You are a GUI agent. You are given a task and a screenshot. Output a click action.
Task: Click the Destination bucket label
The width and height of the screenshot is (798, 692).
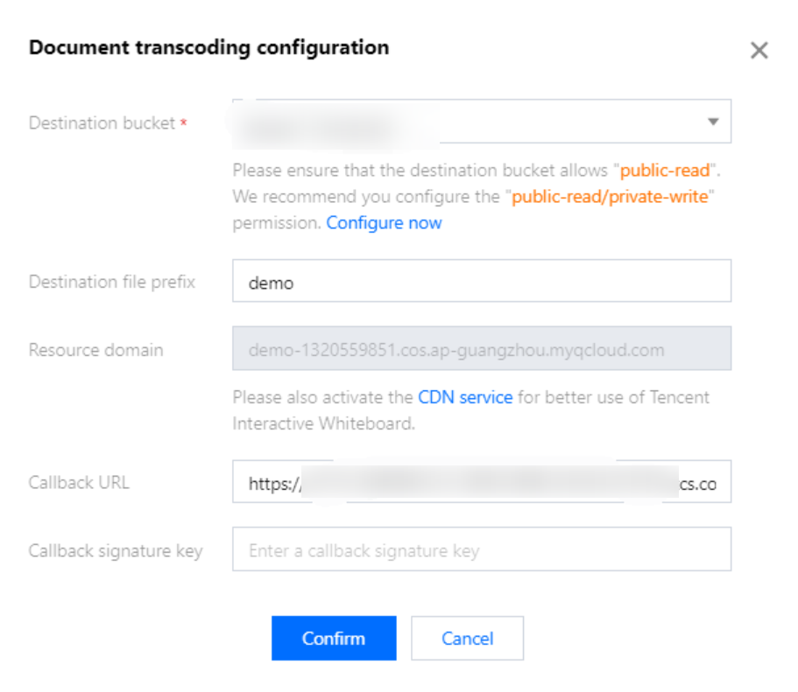102,123
